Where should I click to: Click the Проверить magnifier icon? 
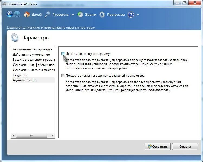47,15
